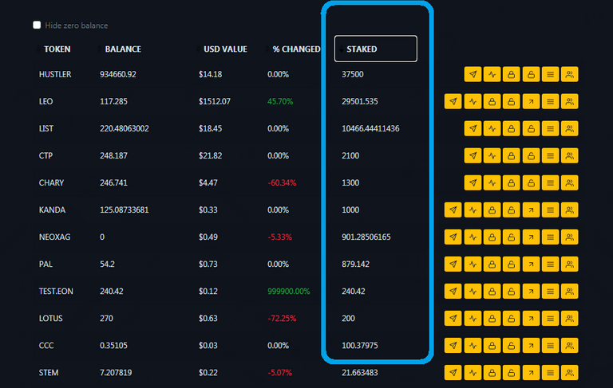
Task: Select the HUSTLER token name
Action: (55, 74)
